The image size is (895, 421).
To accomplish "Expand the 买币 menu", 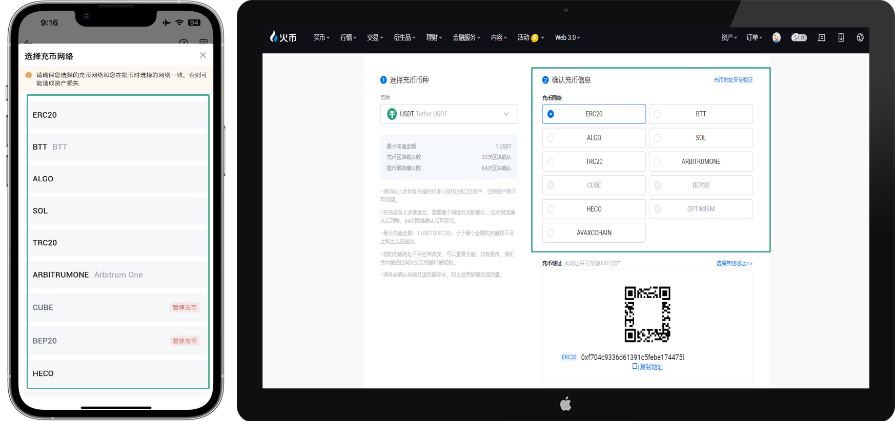I will pos(321,37).
